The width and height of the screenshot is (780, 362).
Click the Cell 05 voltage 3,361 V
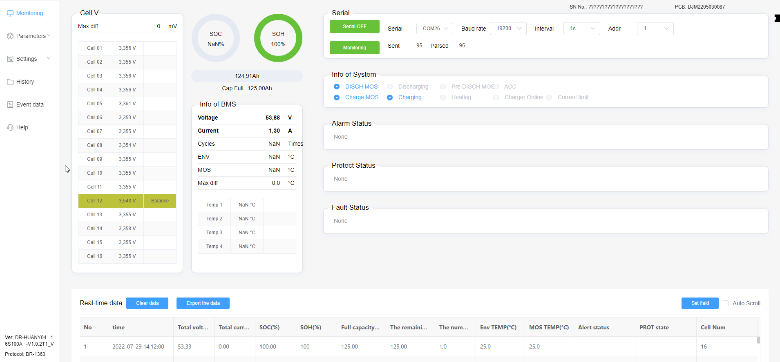click(x=127, y=104)
